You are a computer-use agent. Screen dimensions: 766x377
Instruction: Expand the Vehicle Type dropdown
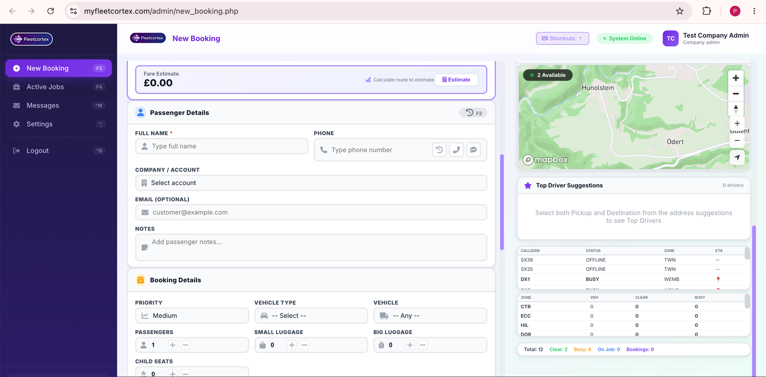click(x=311, y=316)
